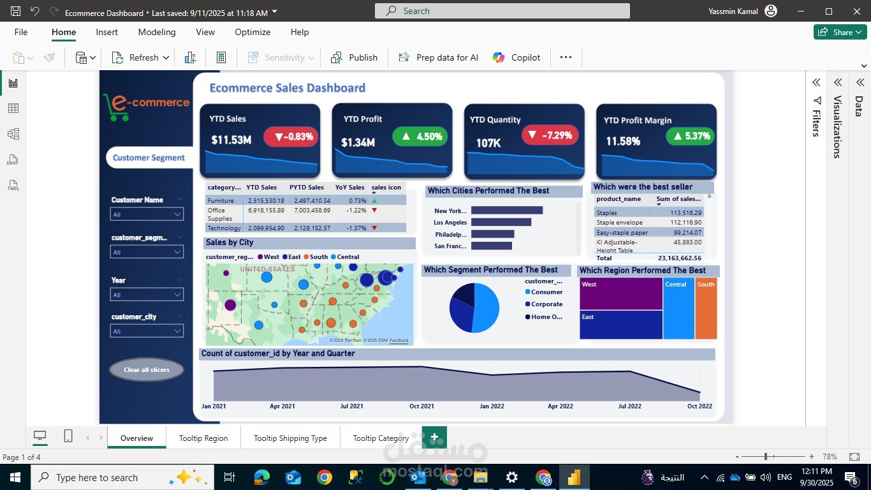
Task: Click the Share button
Action: pos(839,31)
